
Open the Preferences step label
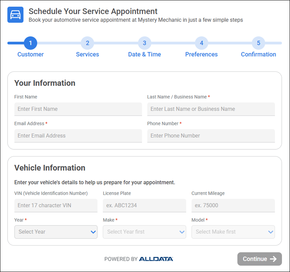pyautogui.click(x=201, y=54)
